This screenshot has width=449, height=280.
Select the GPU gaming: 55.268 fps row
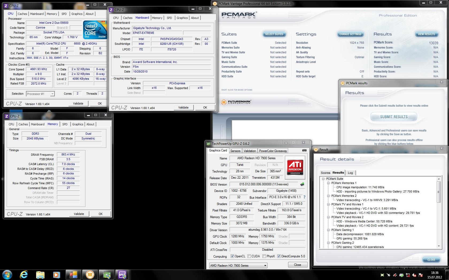tap(352, 238)
